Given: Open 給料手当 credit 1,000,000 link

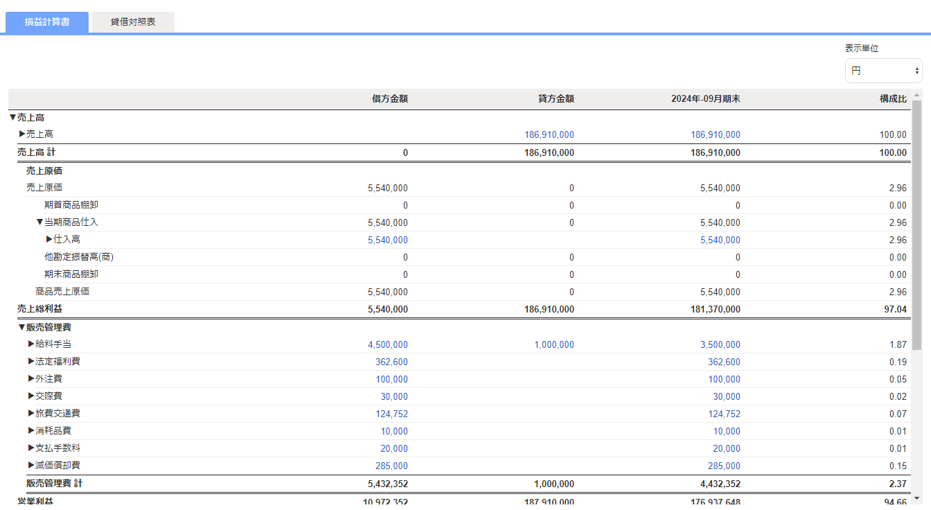Looking at the screenshot, I should 554,344.
